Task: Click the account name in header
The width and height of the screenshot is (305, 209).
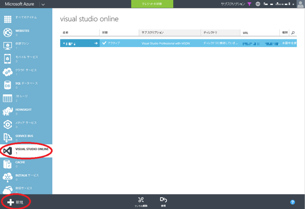Action: 279,4
